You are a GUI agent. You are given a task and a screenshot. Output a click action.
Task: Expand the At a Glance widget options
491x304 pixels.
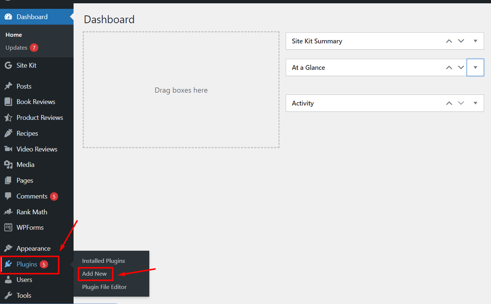tap(475, 67)
